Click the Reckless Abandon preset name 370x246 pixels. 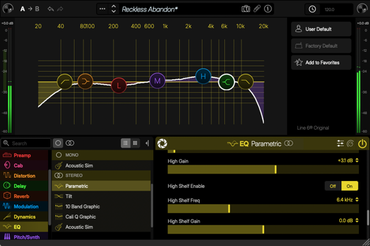150,9
